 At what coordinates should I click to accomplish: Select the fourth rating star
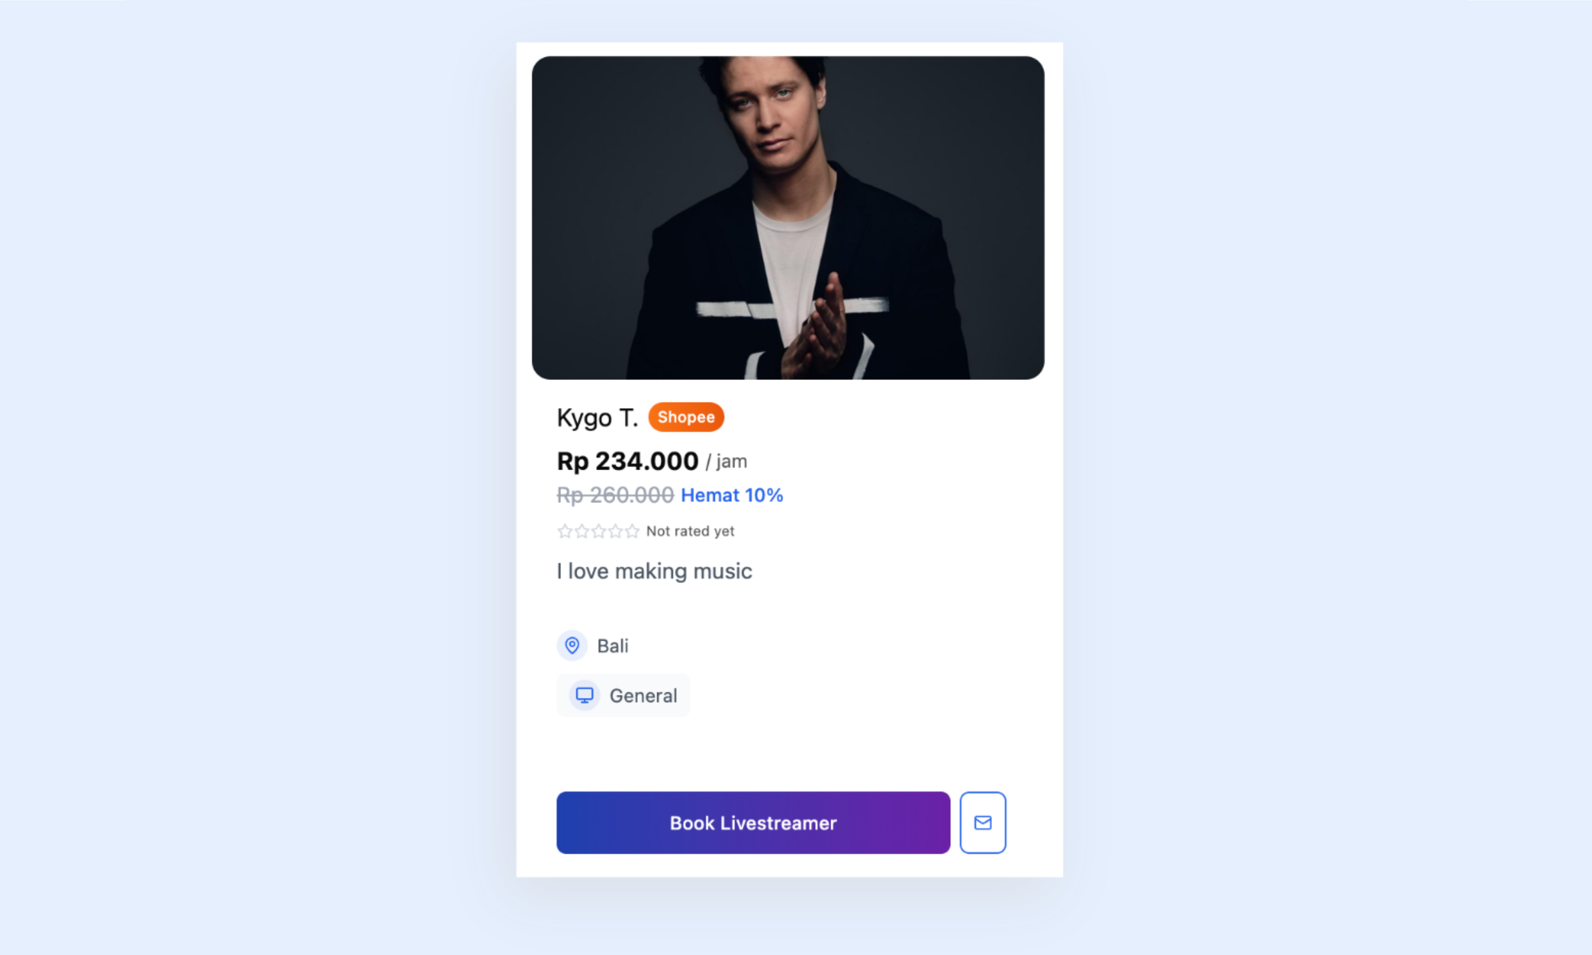(615, 531)
